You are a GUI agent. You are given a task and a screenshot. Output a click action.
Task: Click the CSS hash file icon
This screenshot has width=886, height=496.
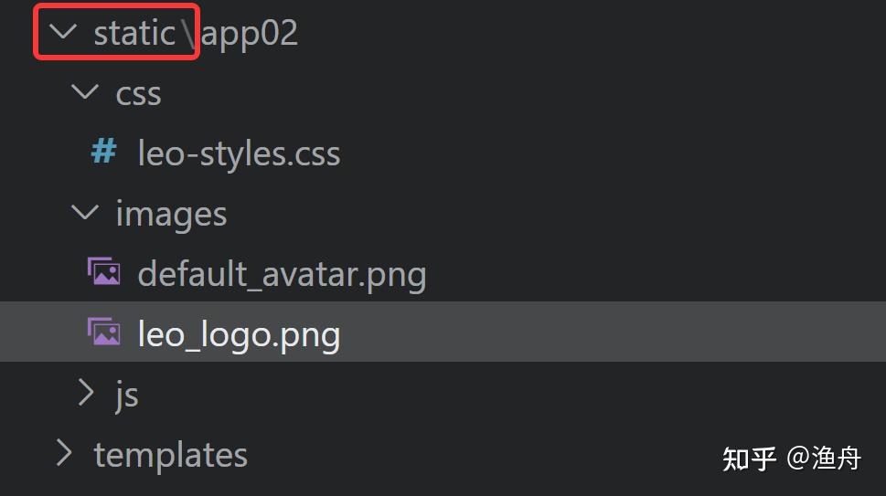pos(103,152)
